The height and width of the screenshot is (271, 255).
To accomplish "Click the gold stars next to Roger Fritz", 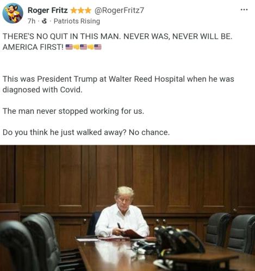I will (80, 10).
